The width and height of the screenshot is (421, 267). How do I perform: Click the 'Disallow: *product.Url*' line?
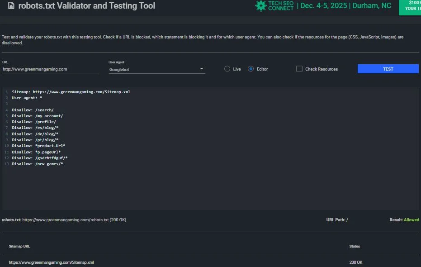pos(38,146)
